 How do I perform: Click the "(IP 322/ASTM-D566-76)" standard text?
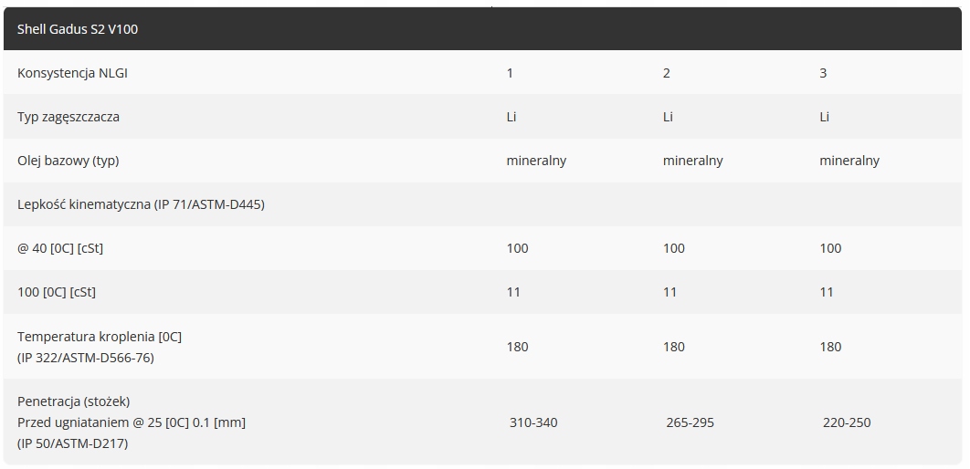(86, 358)
